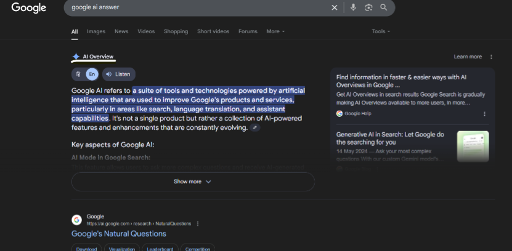Click the Google favicon beside Natural Questions result

[x=77, y=220]
